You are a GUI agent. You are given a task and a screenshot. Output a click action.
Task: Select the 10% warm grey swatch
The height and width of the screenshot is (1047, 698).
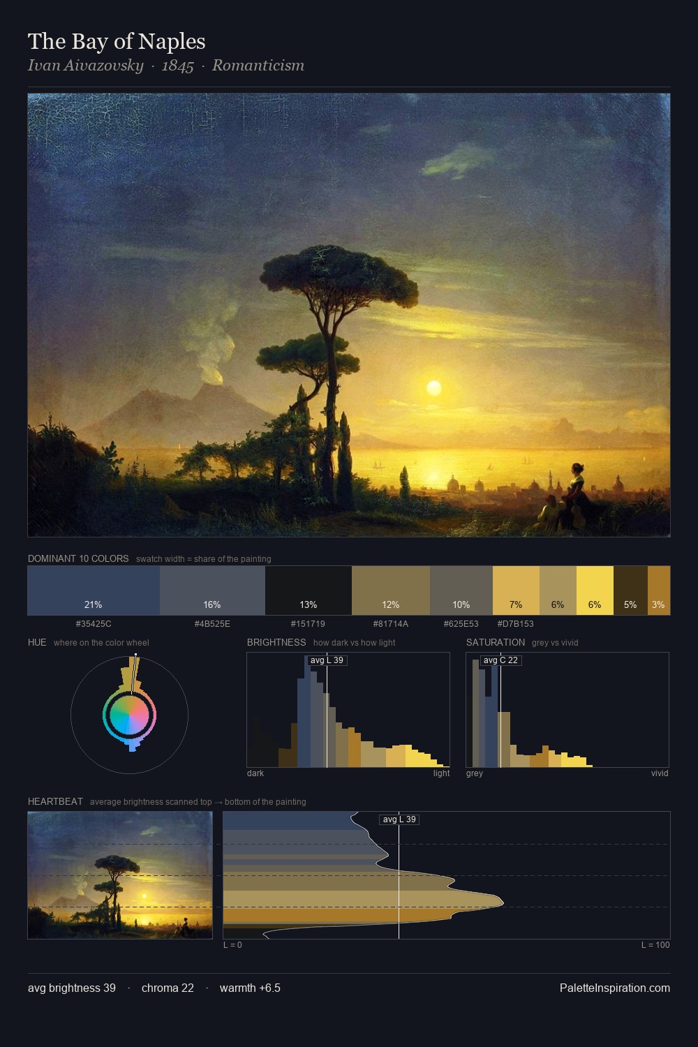[x=461, y=591]
